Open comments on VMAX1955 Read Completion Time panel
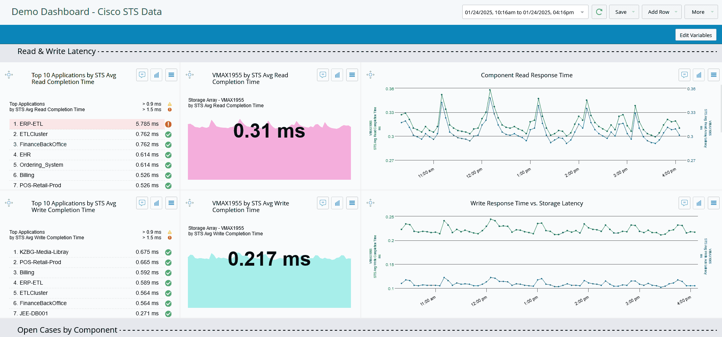The image size is (722, 337). point(323,75)
